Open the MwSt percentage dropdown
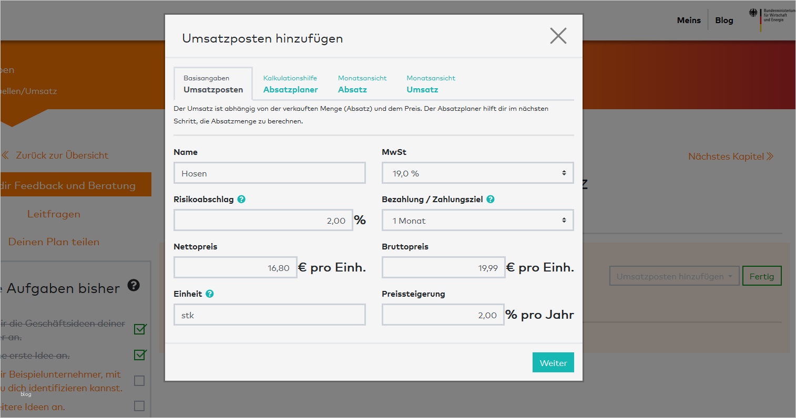Image resolution: width=796 pixels, height=418 pixels. coord(477,173)
